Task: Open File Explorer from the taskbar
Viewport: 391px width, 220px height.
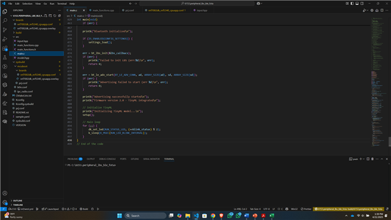Action: coord(188,216)
